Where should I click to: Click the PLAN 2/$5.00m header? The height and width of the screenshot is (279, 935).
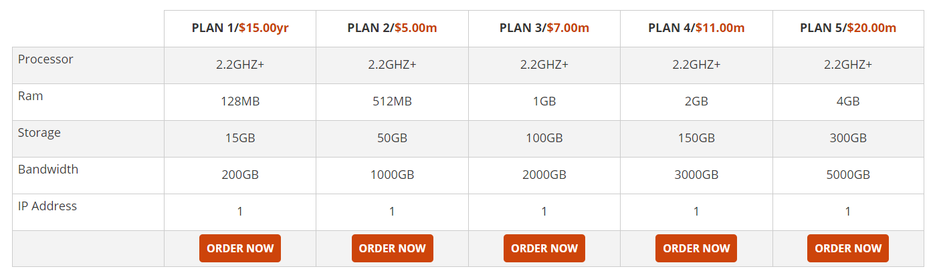[x=392, y=28]
